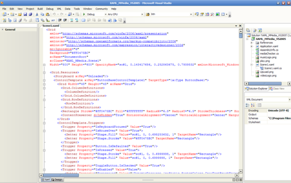
Task: Collapse the Scene1.xaml tree node
Action: 252,65
